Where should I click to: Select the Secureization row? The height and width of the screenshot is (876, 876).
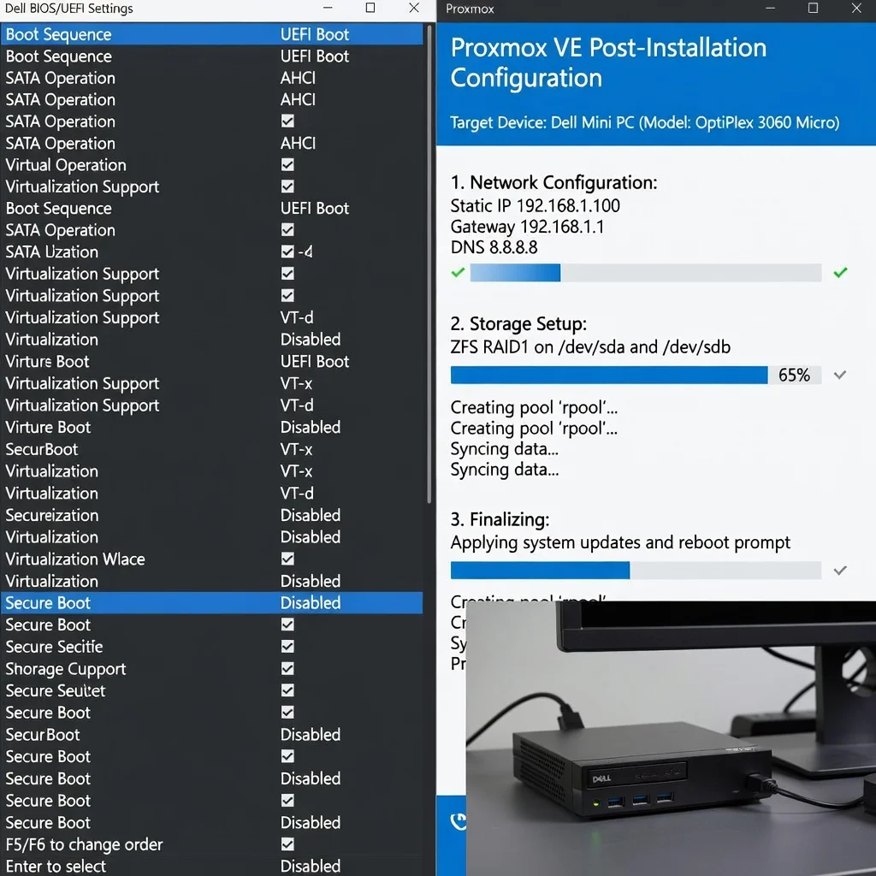(212, 515)
